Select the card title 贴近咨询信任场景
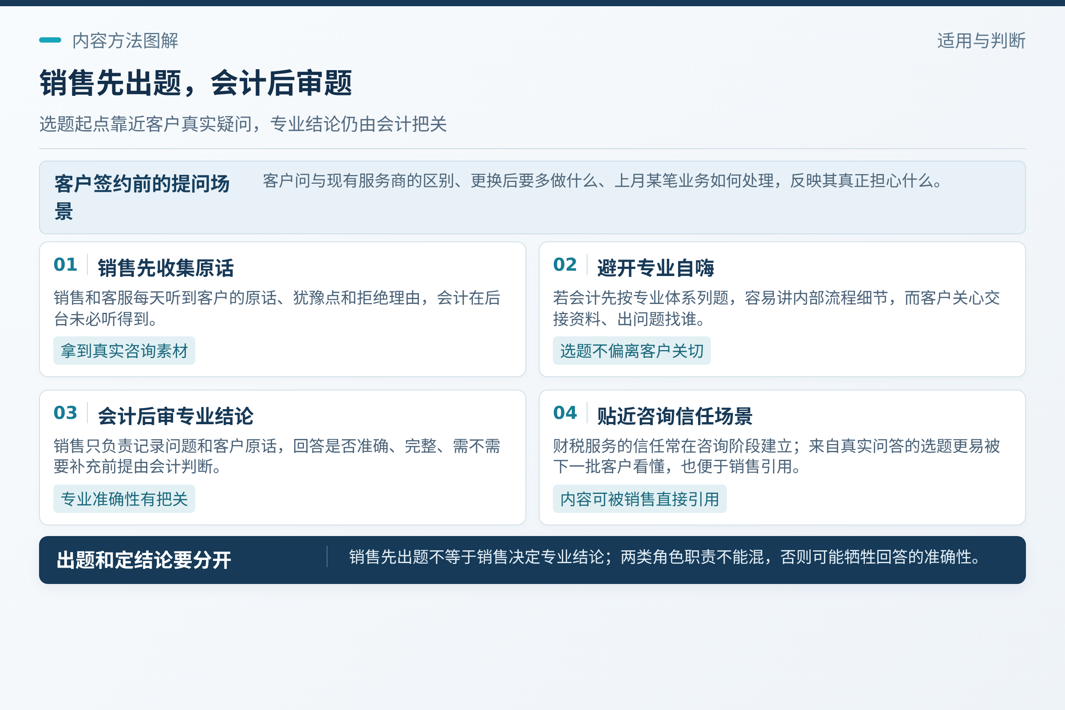This screenshot has height=710, width=1065. point(674,416)
